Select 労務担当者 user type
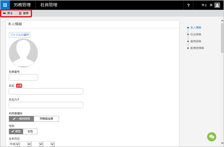 [x=46, y=119]
